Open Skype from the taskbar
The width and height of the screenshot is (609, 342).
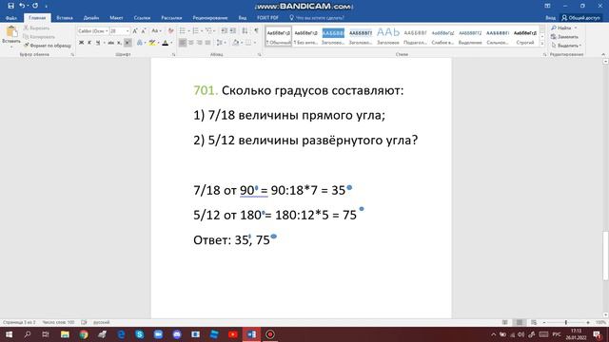pyautogui.click(x=140, y=334)
